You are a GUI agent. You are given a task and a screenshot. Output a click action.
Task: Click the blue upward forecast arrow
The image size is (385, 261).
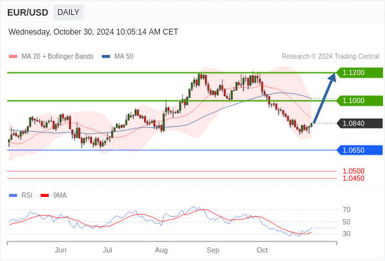point(325,99)
